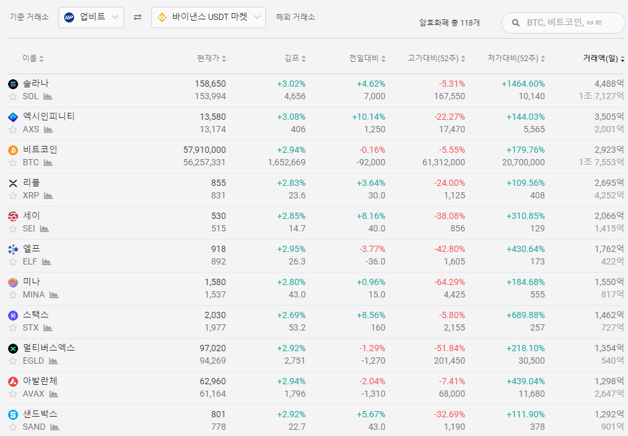Sort by 전일대비 column
The width and height of the screenshot is (628, 436).
(367, 59)
